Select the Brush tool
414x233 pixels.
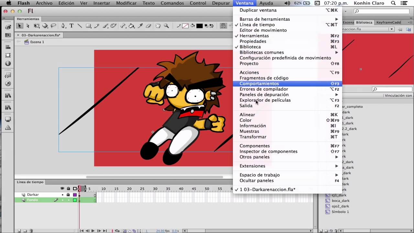point(105,26)
